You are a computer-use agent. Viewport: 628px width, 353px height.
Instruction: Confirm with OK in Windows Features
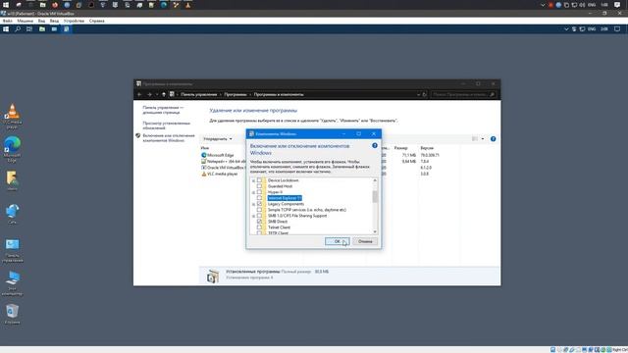(337, 241)
